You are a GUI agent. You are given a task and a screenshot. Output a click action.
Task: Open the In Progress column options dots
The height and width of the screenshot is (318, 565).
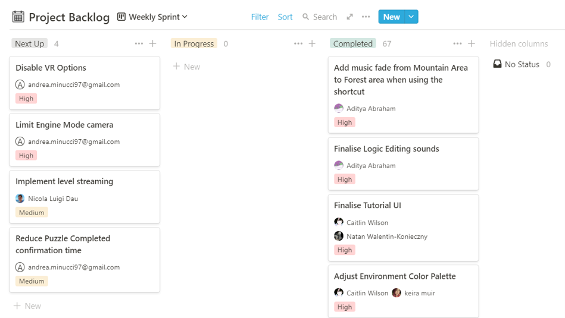[x=298, y=43]
